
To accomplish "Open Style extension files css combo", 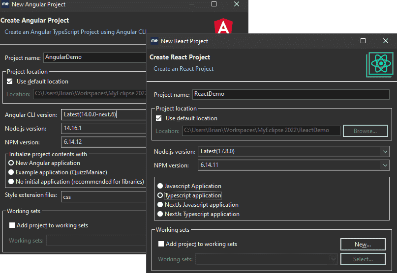I will (104, 197).
